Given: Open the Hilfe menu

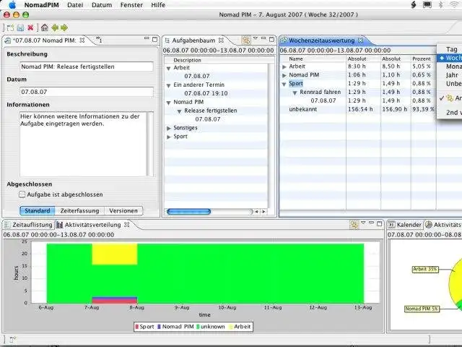Looking at the screenshot, I should point(158,5).
